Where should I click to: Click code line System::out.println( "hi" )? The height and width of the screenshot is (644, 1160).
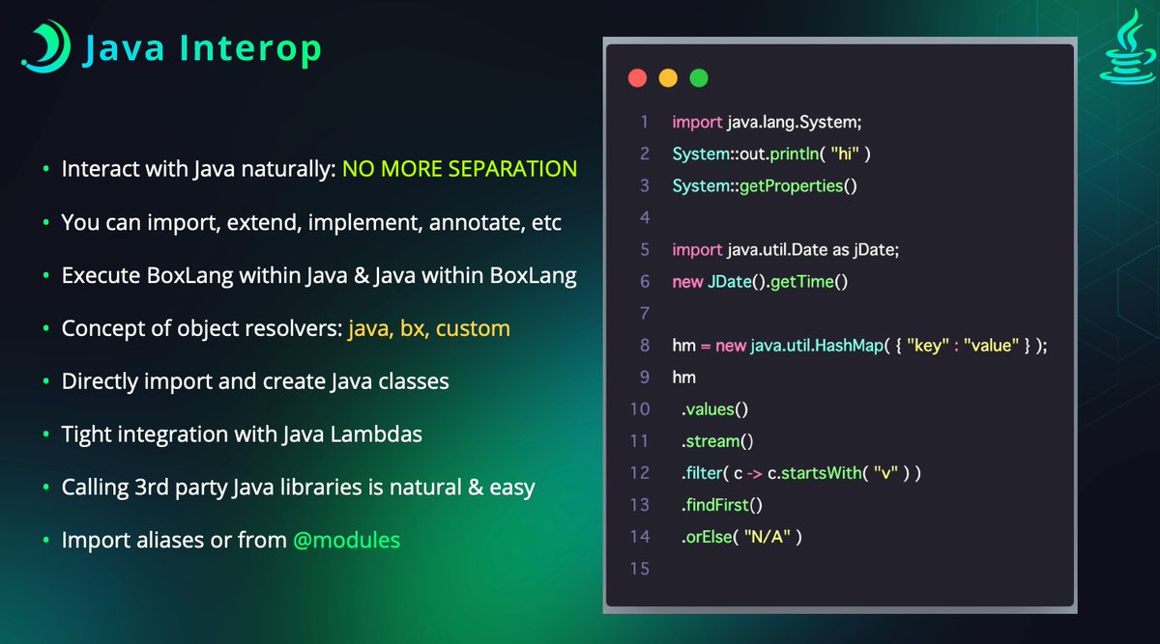[772, 154]
